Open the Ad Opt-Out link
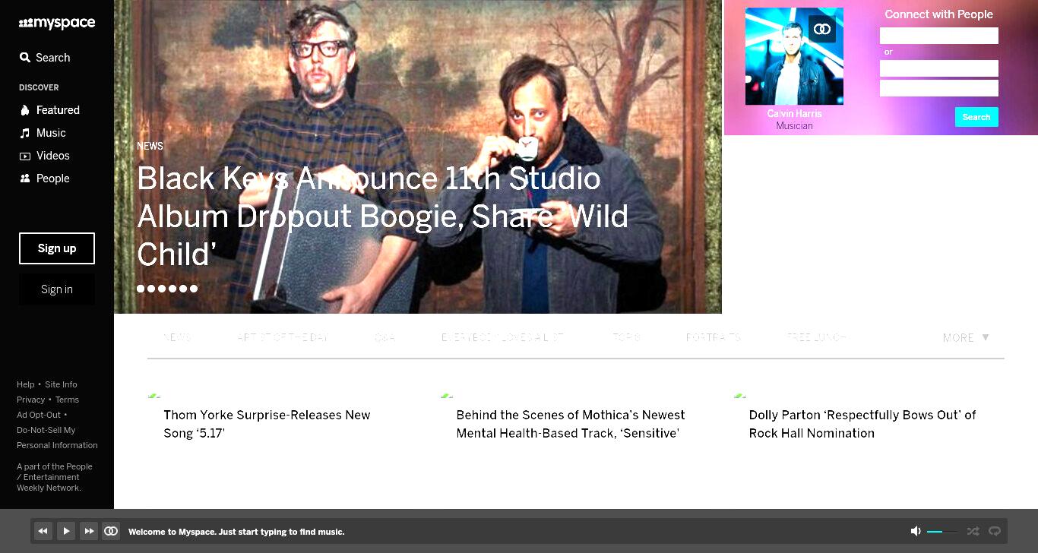This screenshot has width=1038, height=553. coord(39,415)
